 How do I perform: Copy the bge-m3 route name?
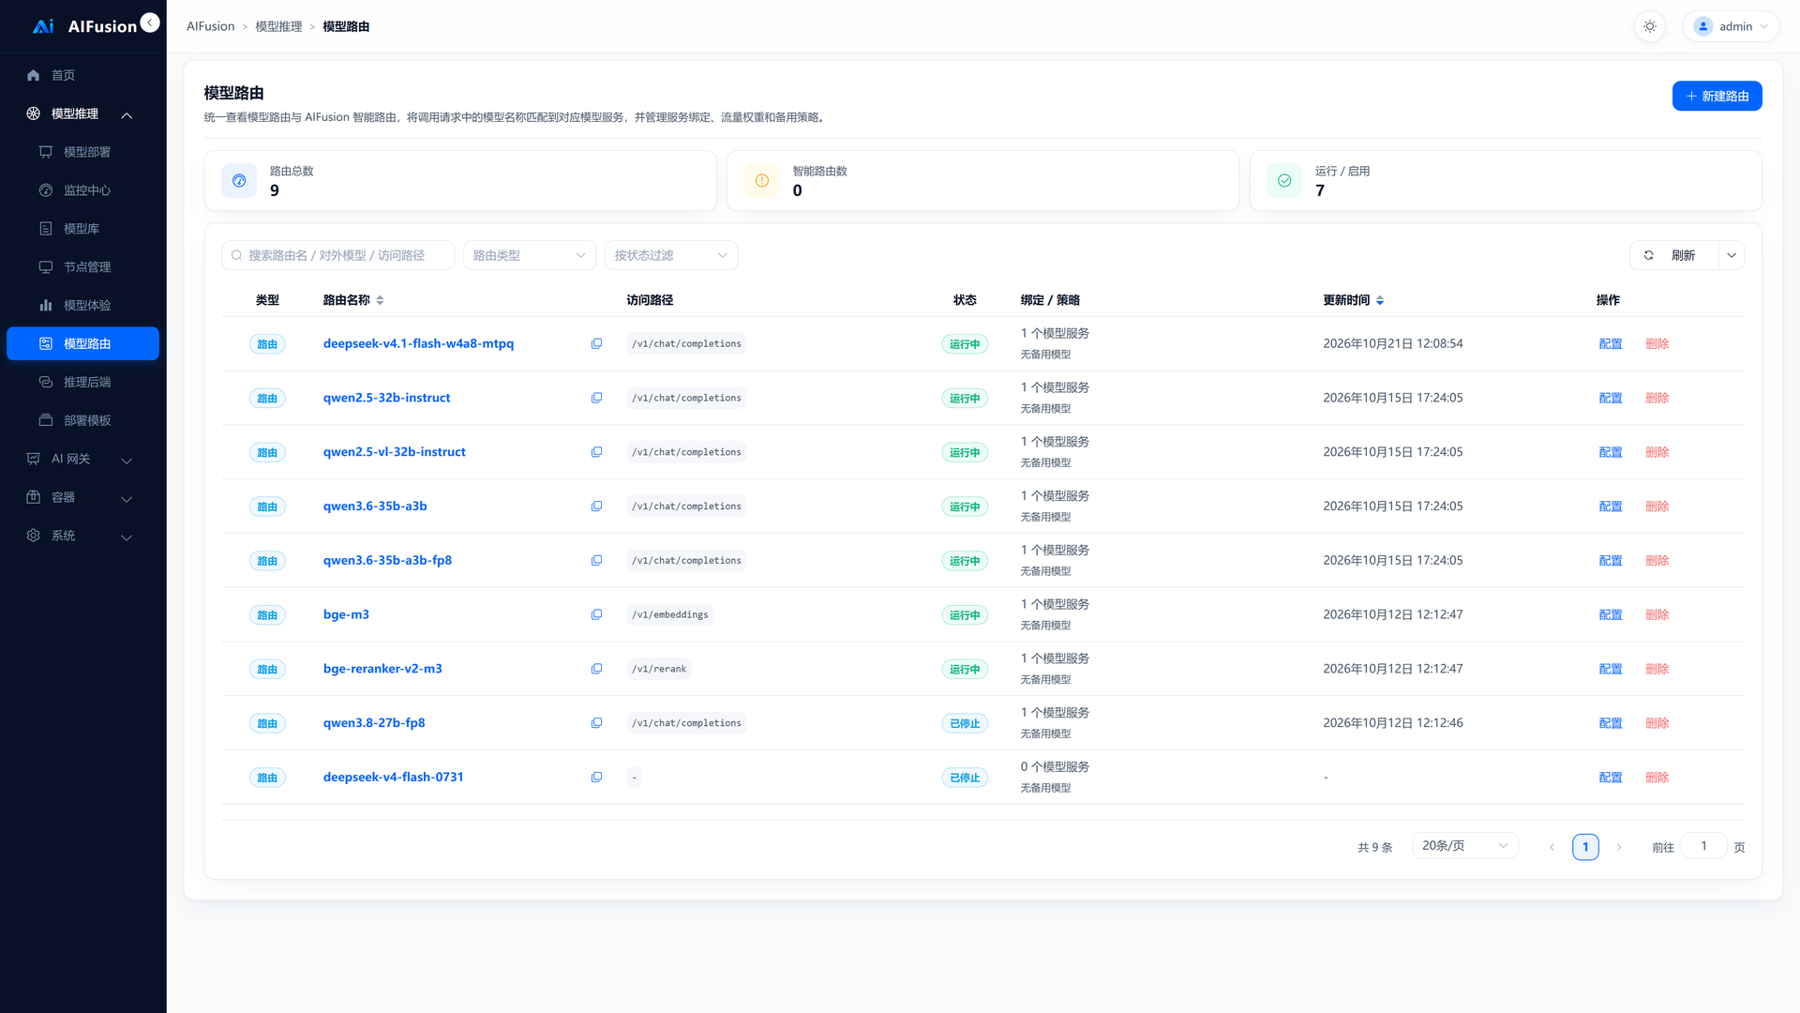pyautogui.click(x=596, y=615)
